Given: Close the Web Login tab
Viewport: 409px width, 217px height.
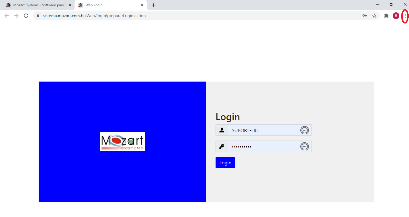Looking at the screenshot, I should click(x=142, y=5).
